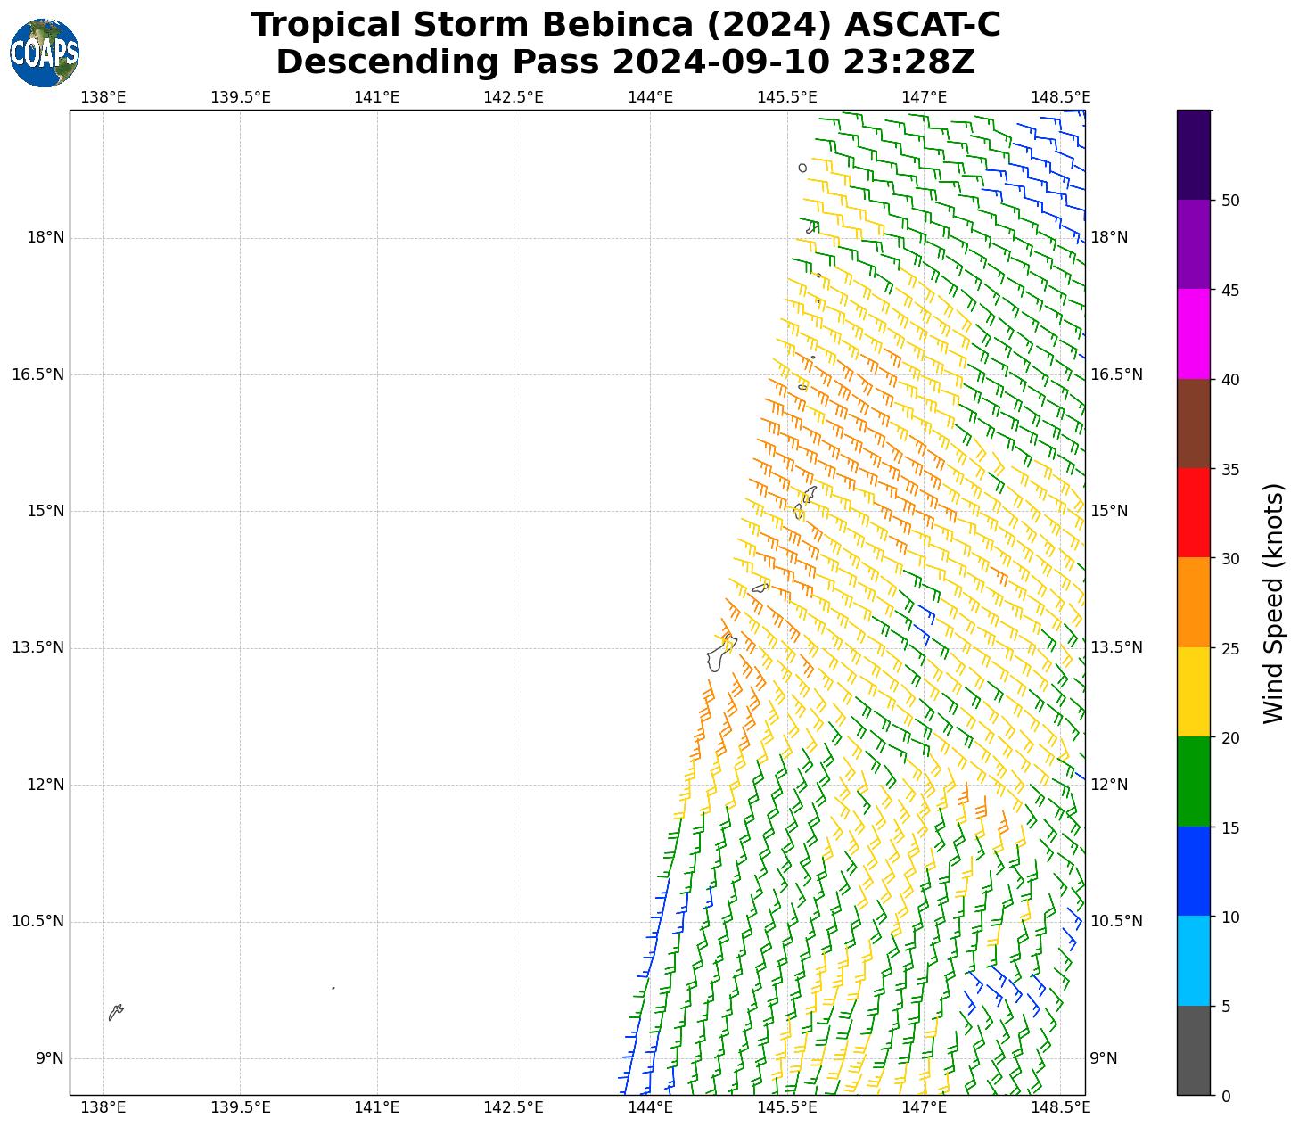1299x1127 pixels.
Task: Click the 142.5°E label on the top axis
Action: click(514, 97)
